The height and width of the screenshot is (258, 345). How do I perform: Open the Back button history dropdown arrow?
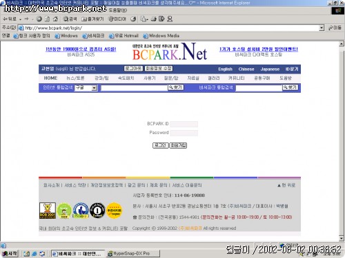tap(20, 19)
